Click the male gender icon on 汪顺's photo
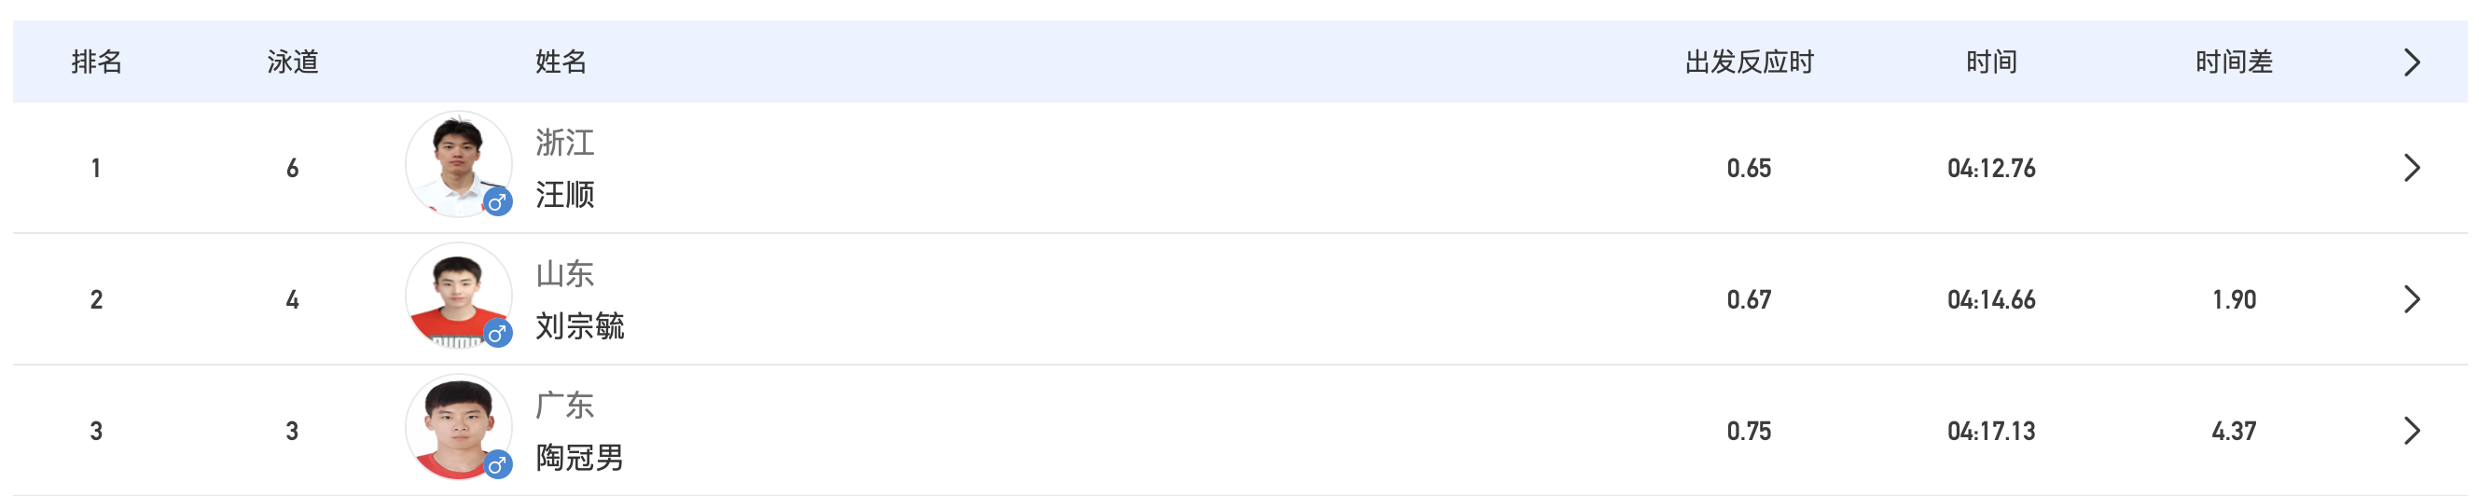 496,202
